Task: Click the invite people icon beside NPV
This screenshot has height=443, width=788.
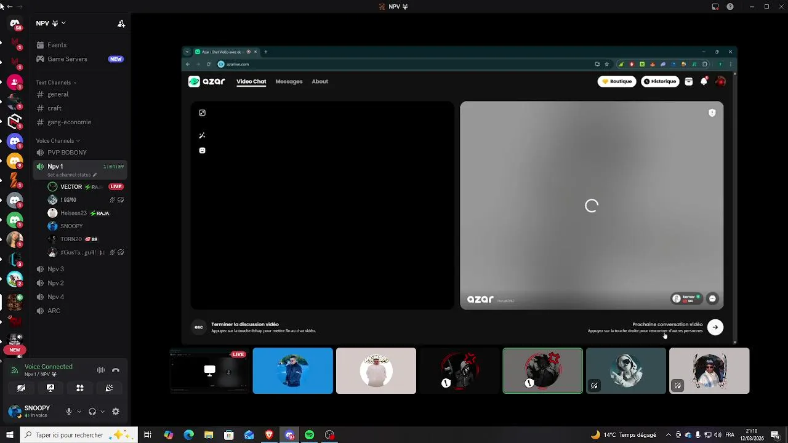Action: (121, 23)
